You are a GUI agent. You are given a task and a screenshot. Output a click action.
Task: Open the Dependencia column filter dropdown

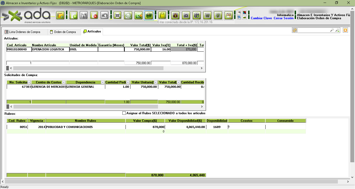[x=103, y=82]
